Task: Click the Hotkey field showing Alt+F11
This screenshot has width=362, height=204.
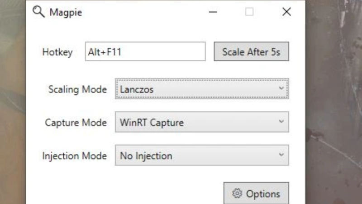Action: [x=145, y=52]
